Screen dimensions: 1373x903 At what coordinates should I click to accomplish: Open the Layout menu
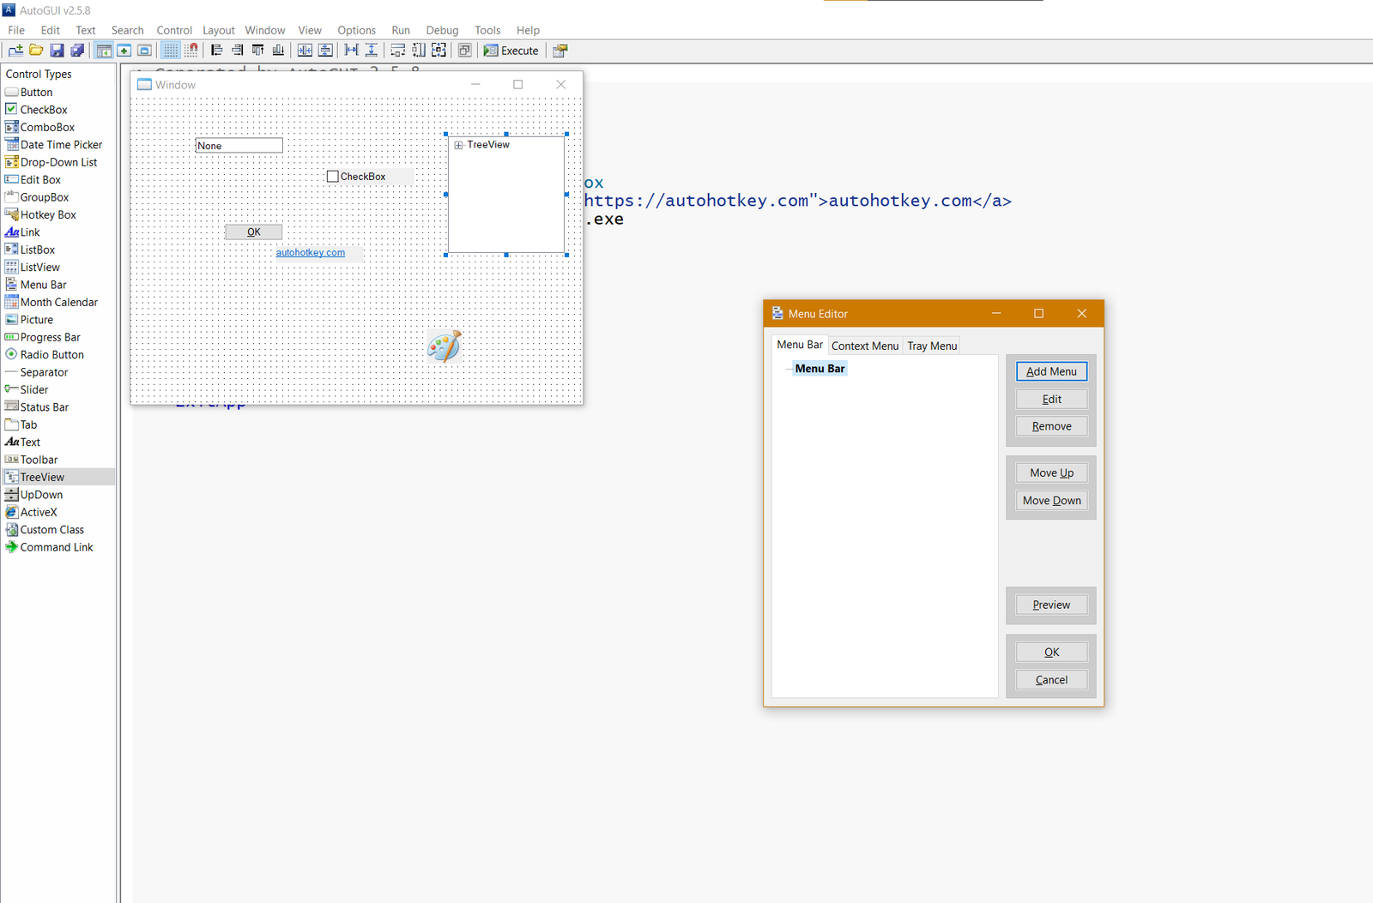pos(219,30)
